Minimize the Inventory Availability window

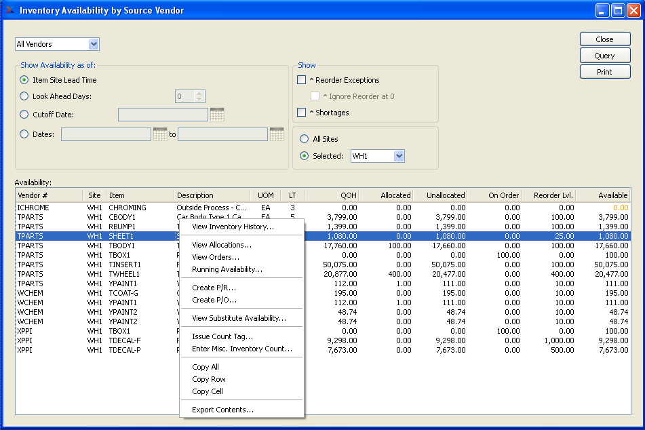(x=602, y=10)
